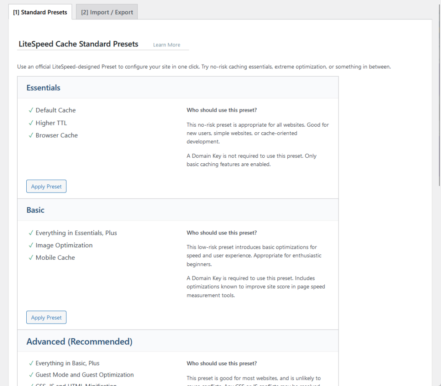Click the Basic 'Who should use this preset?' text
This screenshot has height=386, width=441.
click(x=222, y=233)
